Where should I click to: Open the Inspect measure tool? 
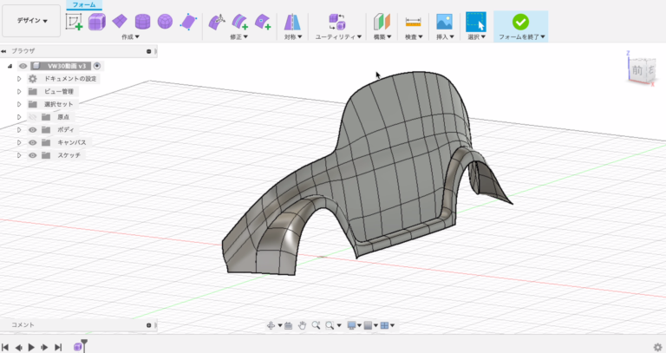(x=413, y=22)
